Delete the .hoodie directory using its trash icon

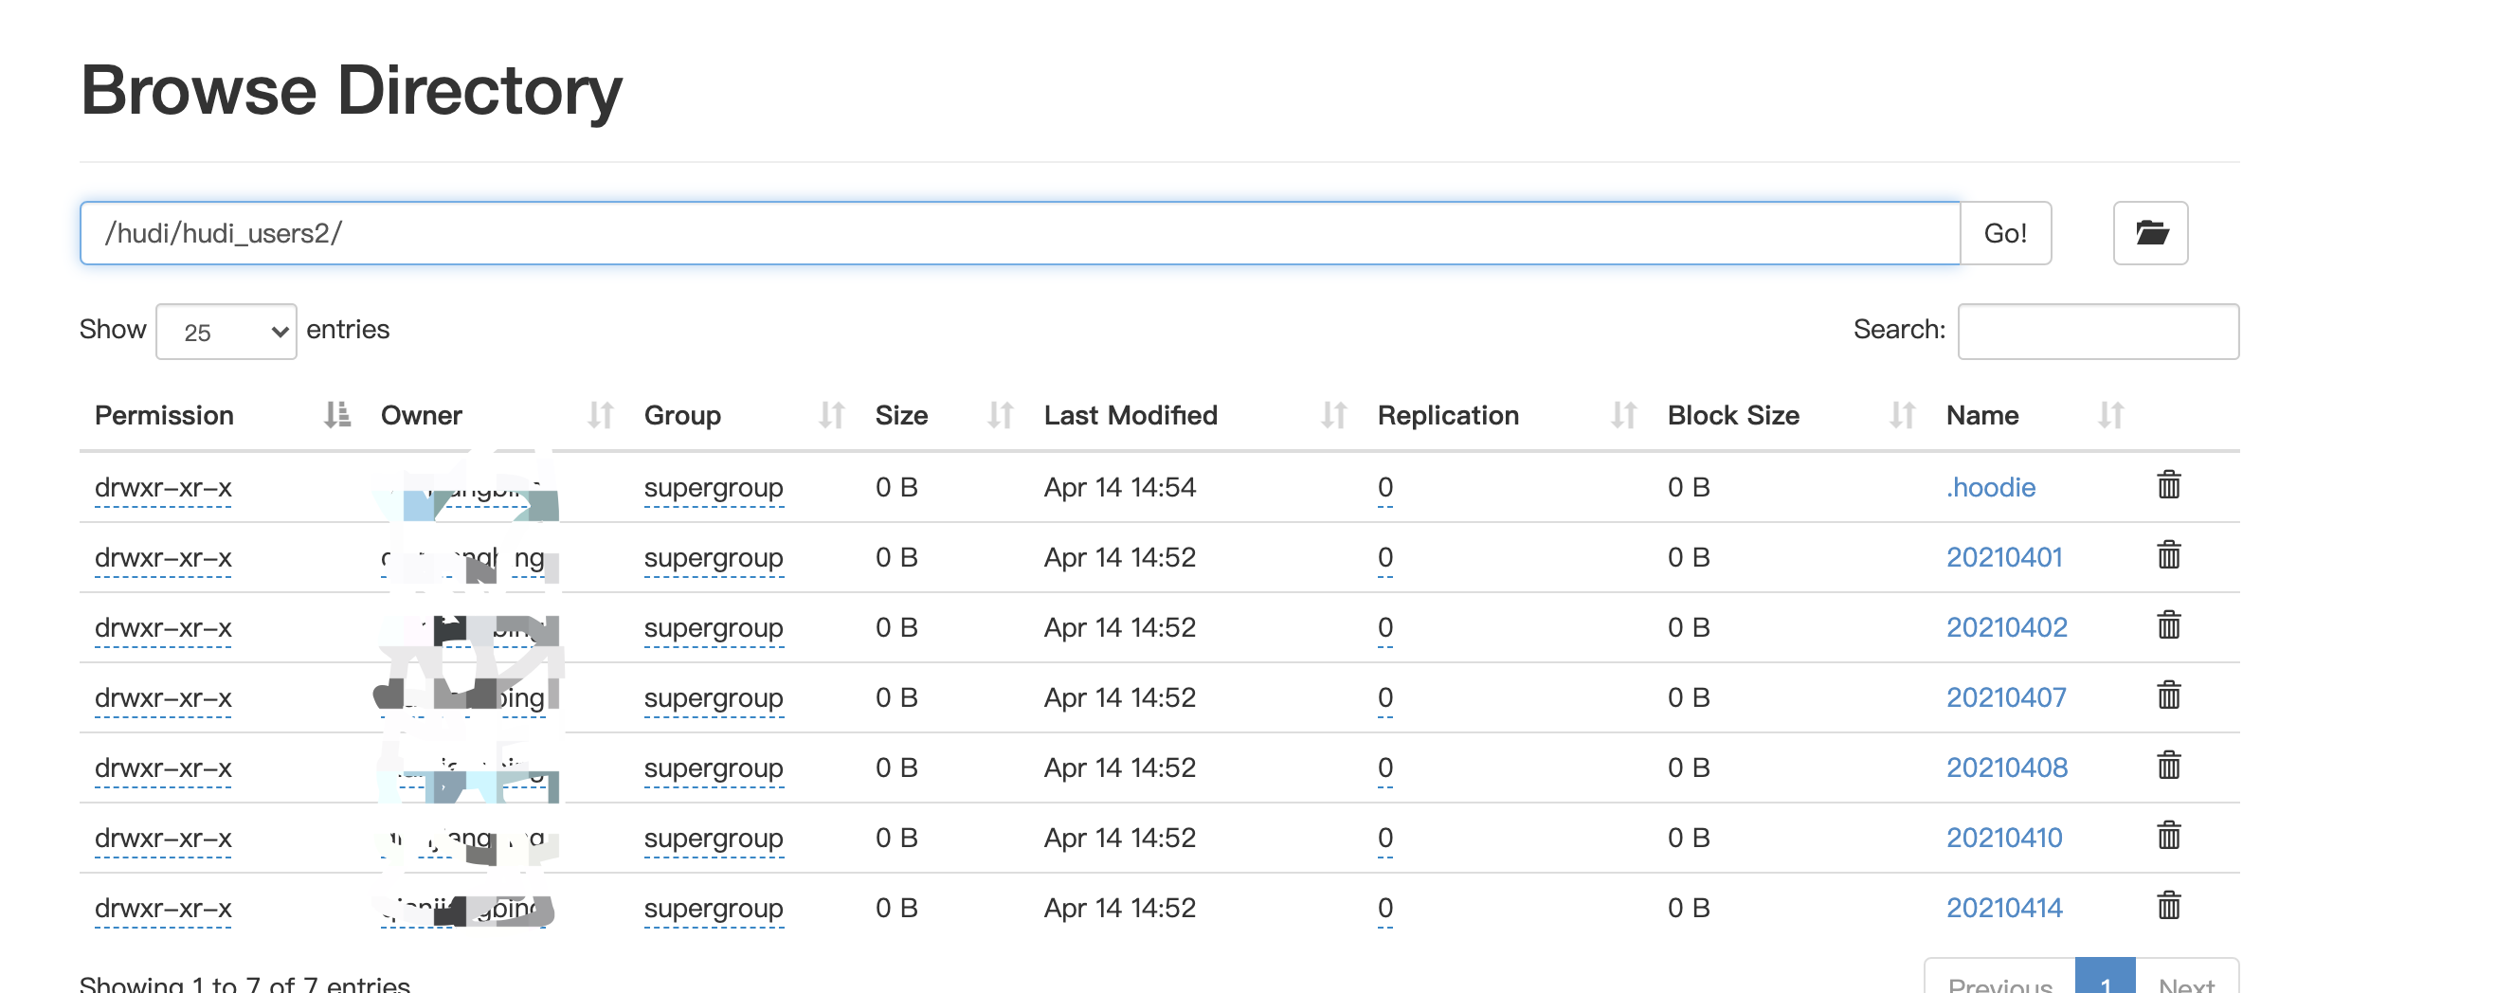pyautogui.click(x=2169, y=484)
